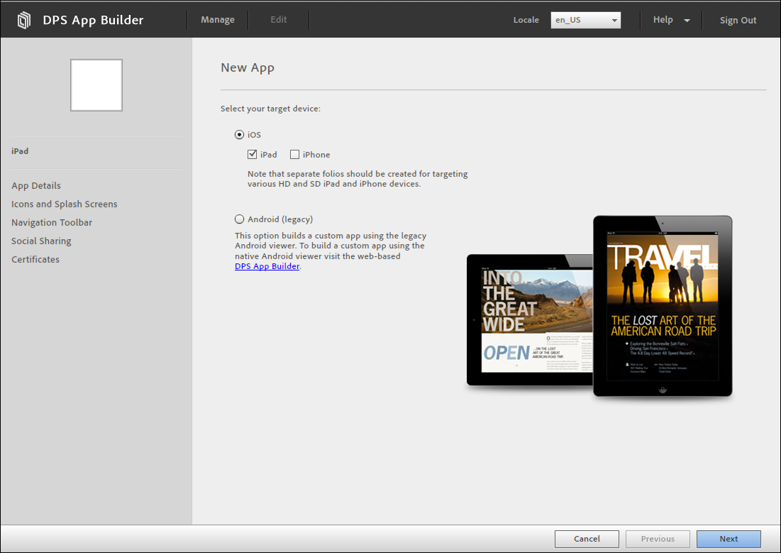Image resolution: width=781 pixels, height=553 pixels.
Task: Open the web-based DPS App Builder link
Action: [x=267, y=266]
